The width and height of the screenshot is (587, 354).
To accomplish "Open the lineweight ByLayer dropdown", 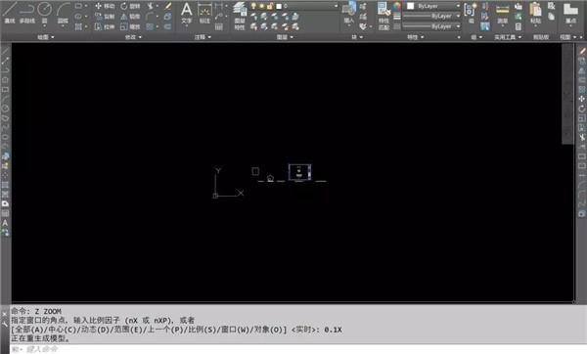I will [458, 16].
